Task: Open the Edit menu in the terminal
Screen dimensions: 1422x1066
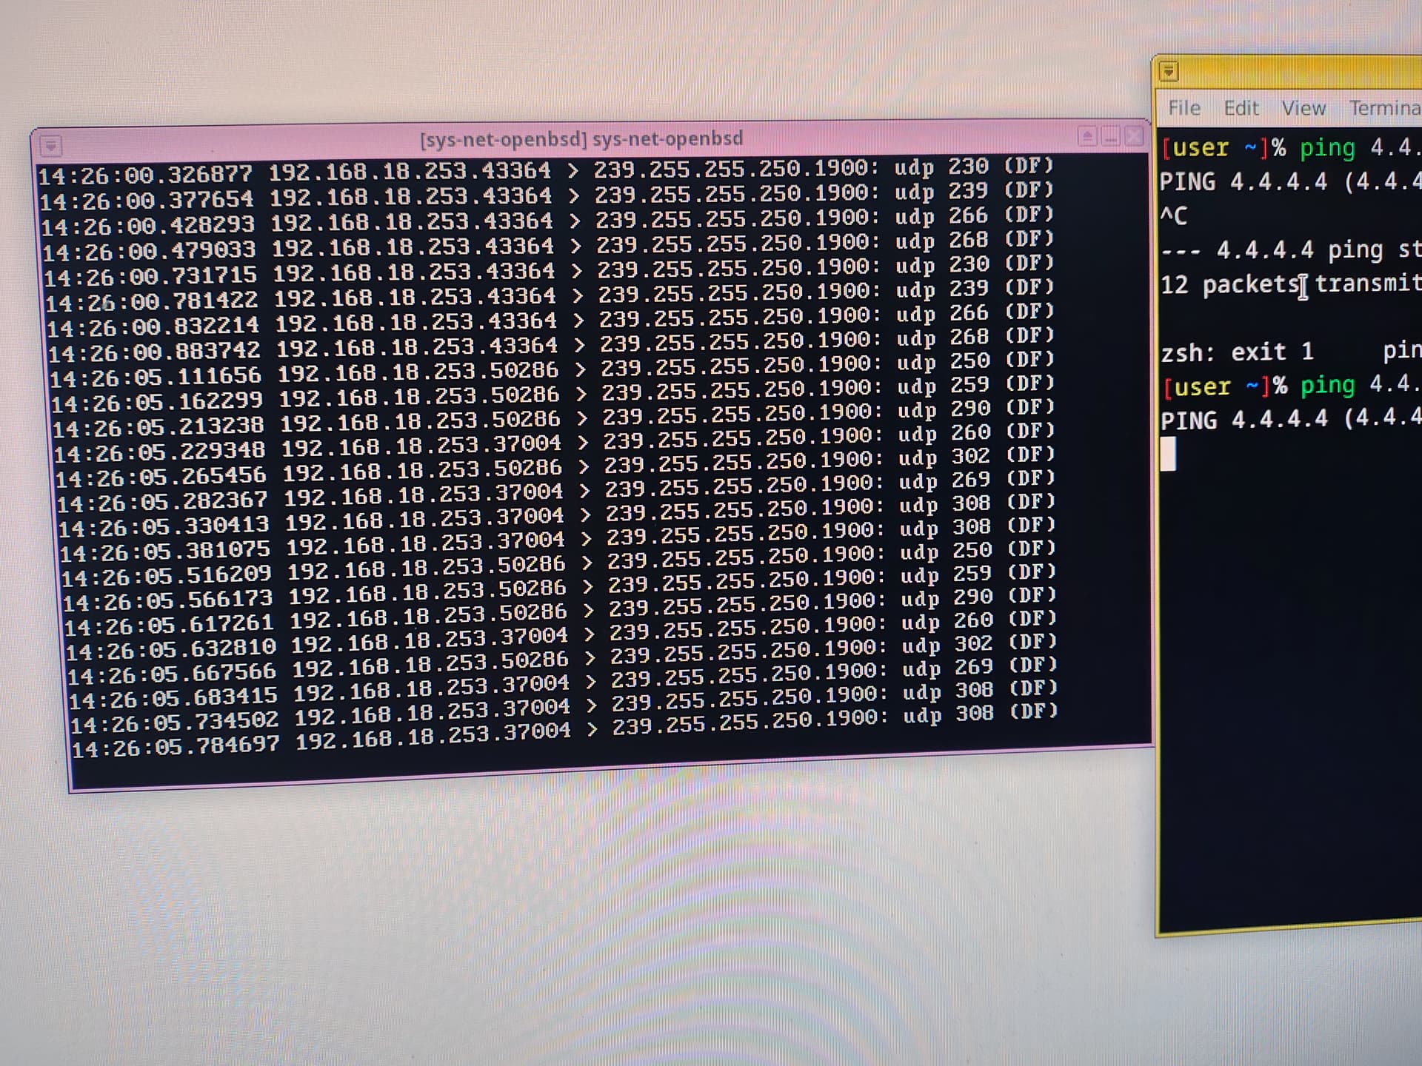Action: point(1241,108)
